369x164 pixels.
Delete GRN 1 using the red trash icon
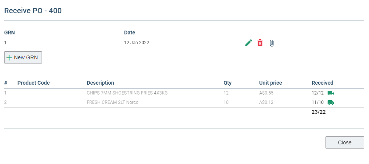click(260, 43)
